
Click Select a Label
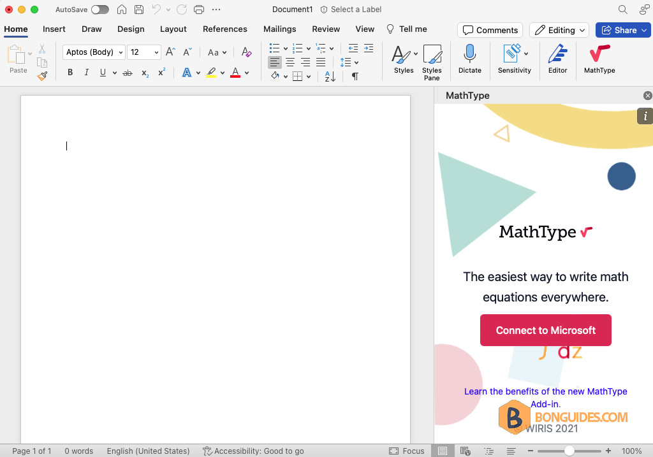click(351, 9)
